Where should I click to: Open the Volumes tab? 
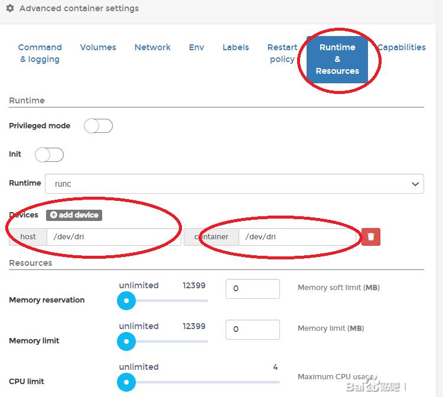98,47
